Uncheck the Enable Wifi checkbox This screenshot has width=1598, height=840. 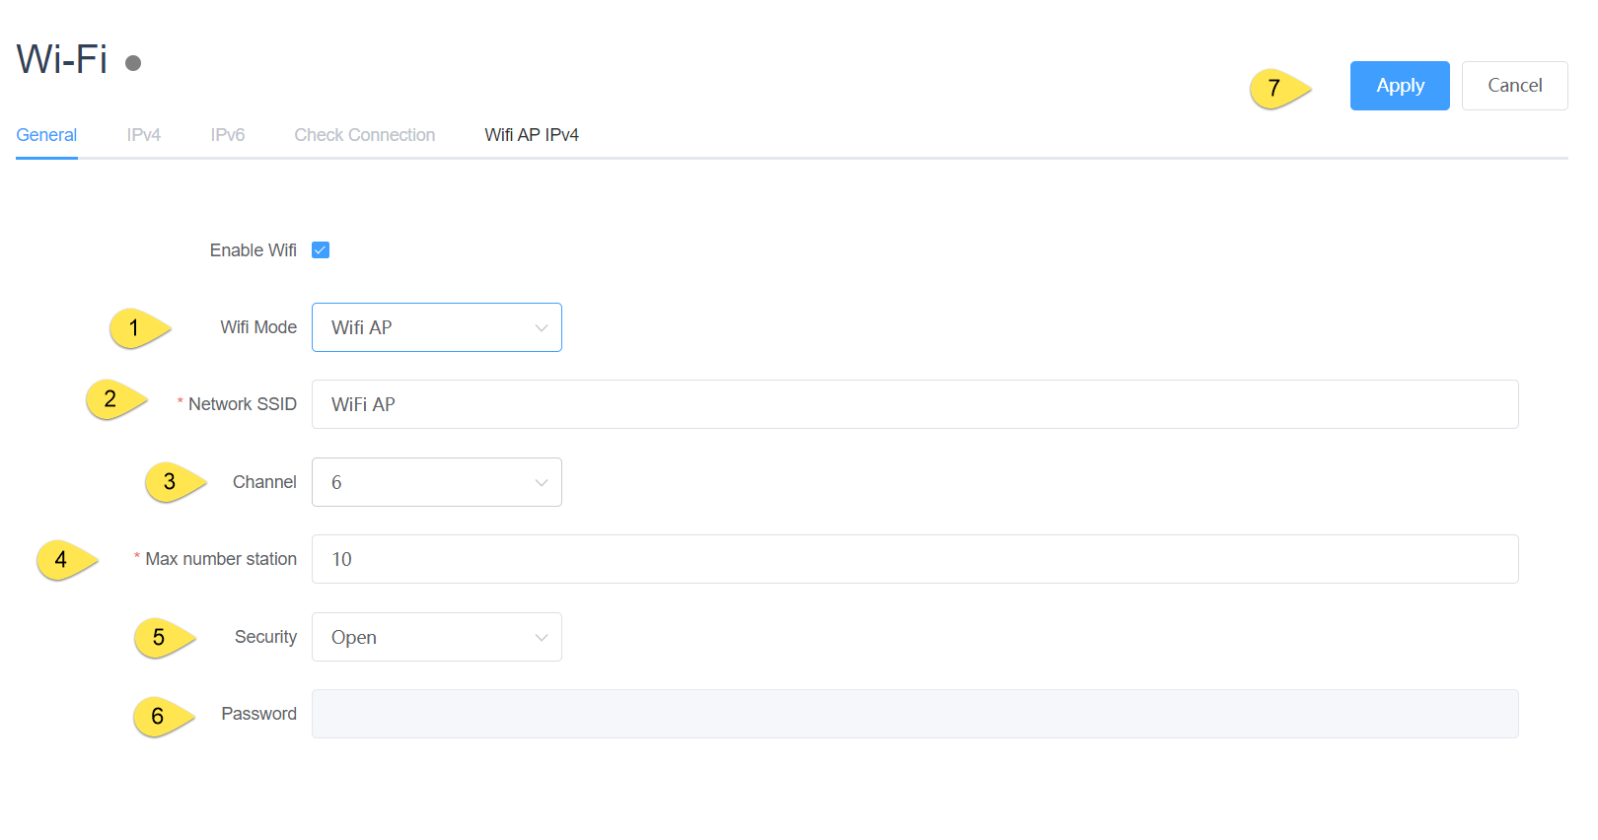tap(321, 250)
